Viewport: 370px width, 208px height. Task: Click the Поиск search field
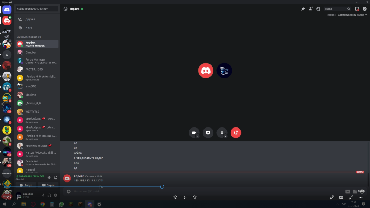tap(337, 9)
